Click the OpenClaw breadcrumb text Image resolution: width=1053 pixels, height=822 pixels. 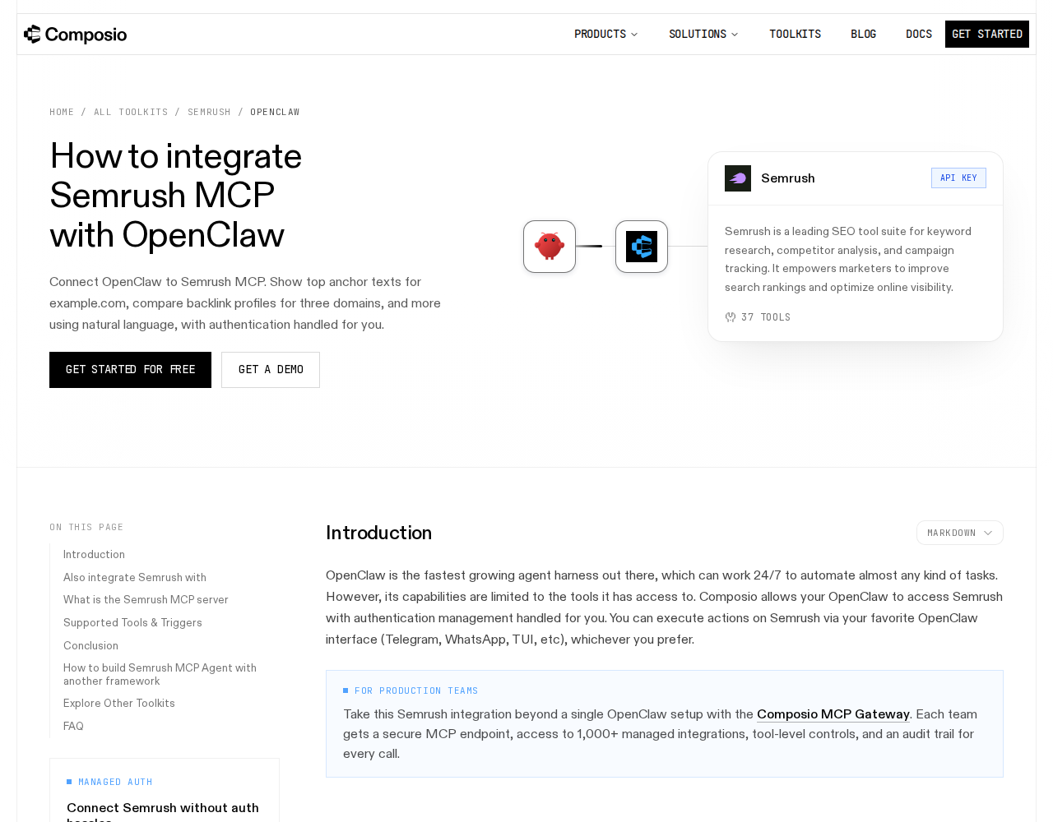275,112
